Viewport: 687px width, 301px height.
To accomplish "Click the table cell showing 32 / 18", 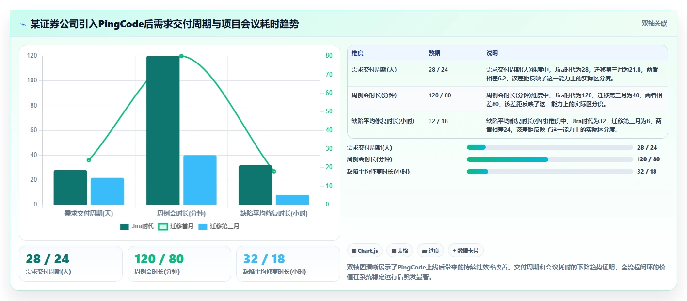I will pos(438,121).
